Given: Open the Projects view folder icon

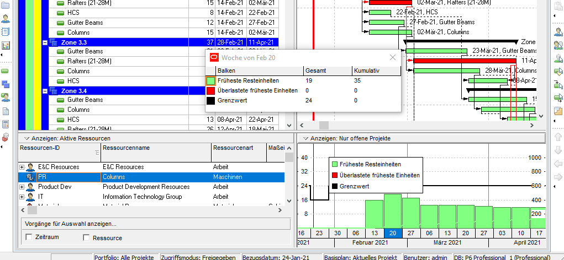Looking at the screenshot, I should coord(6,5).
